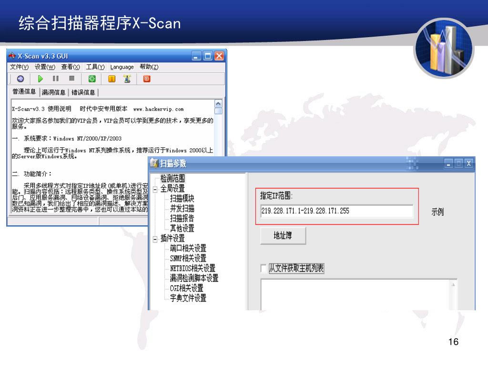Enable 从文件获取主机列表 checkbox
The image size is (488, 366).
pyautogui.click(x=264, y=268)
